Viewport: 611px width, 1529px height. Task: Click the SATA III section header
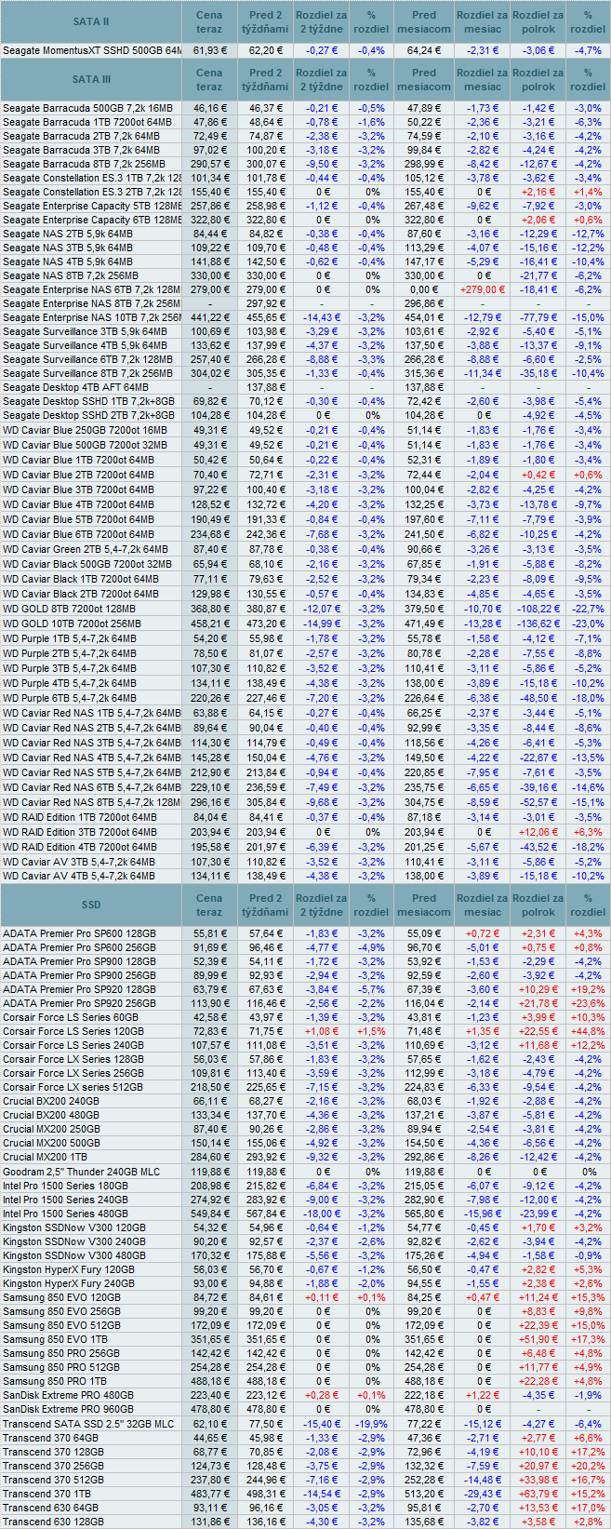tap(91, 79)
